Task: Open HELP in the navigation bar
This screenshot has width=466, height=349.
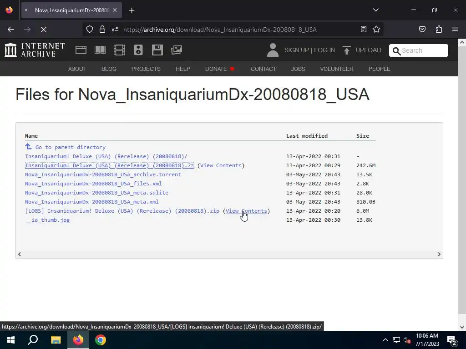Action: pyautogui.click(x=183, y=69)
